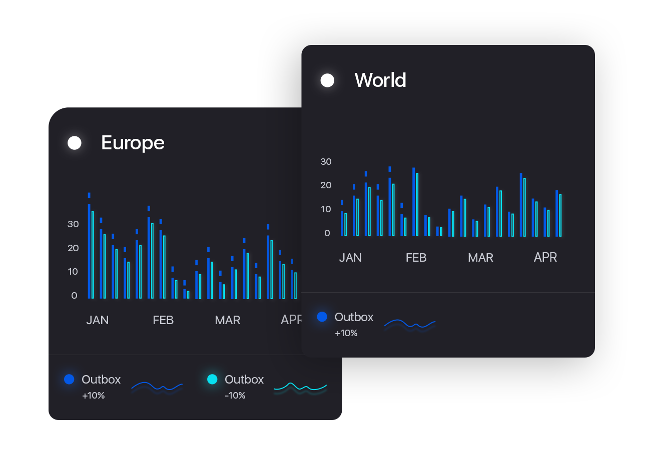Select the white radio dot beside World
Image resolution: width=648 pixels, height=449 pixels.
click(327, 80)
